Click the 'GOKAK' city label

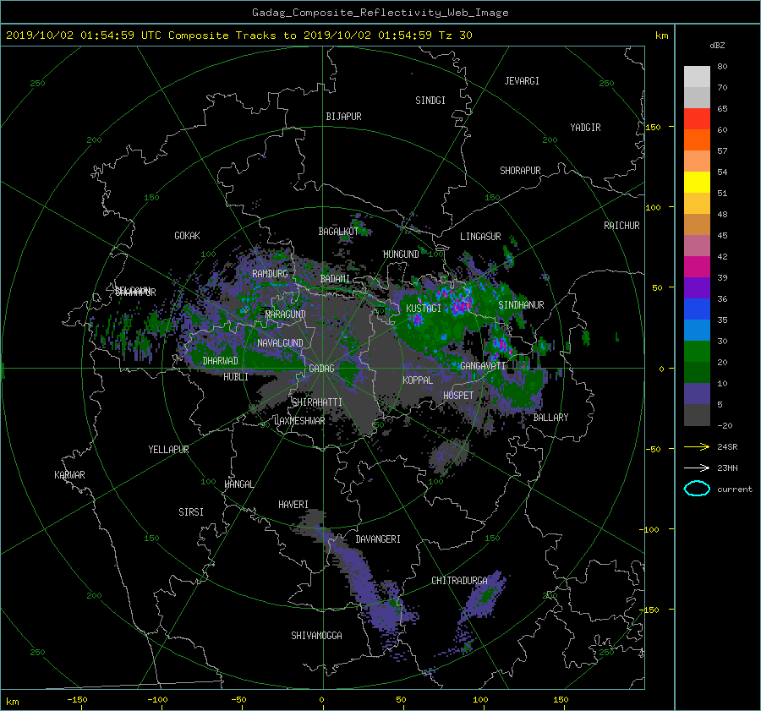188,236
